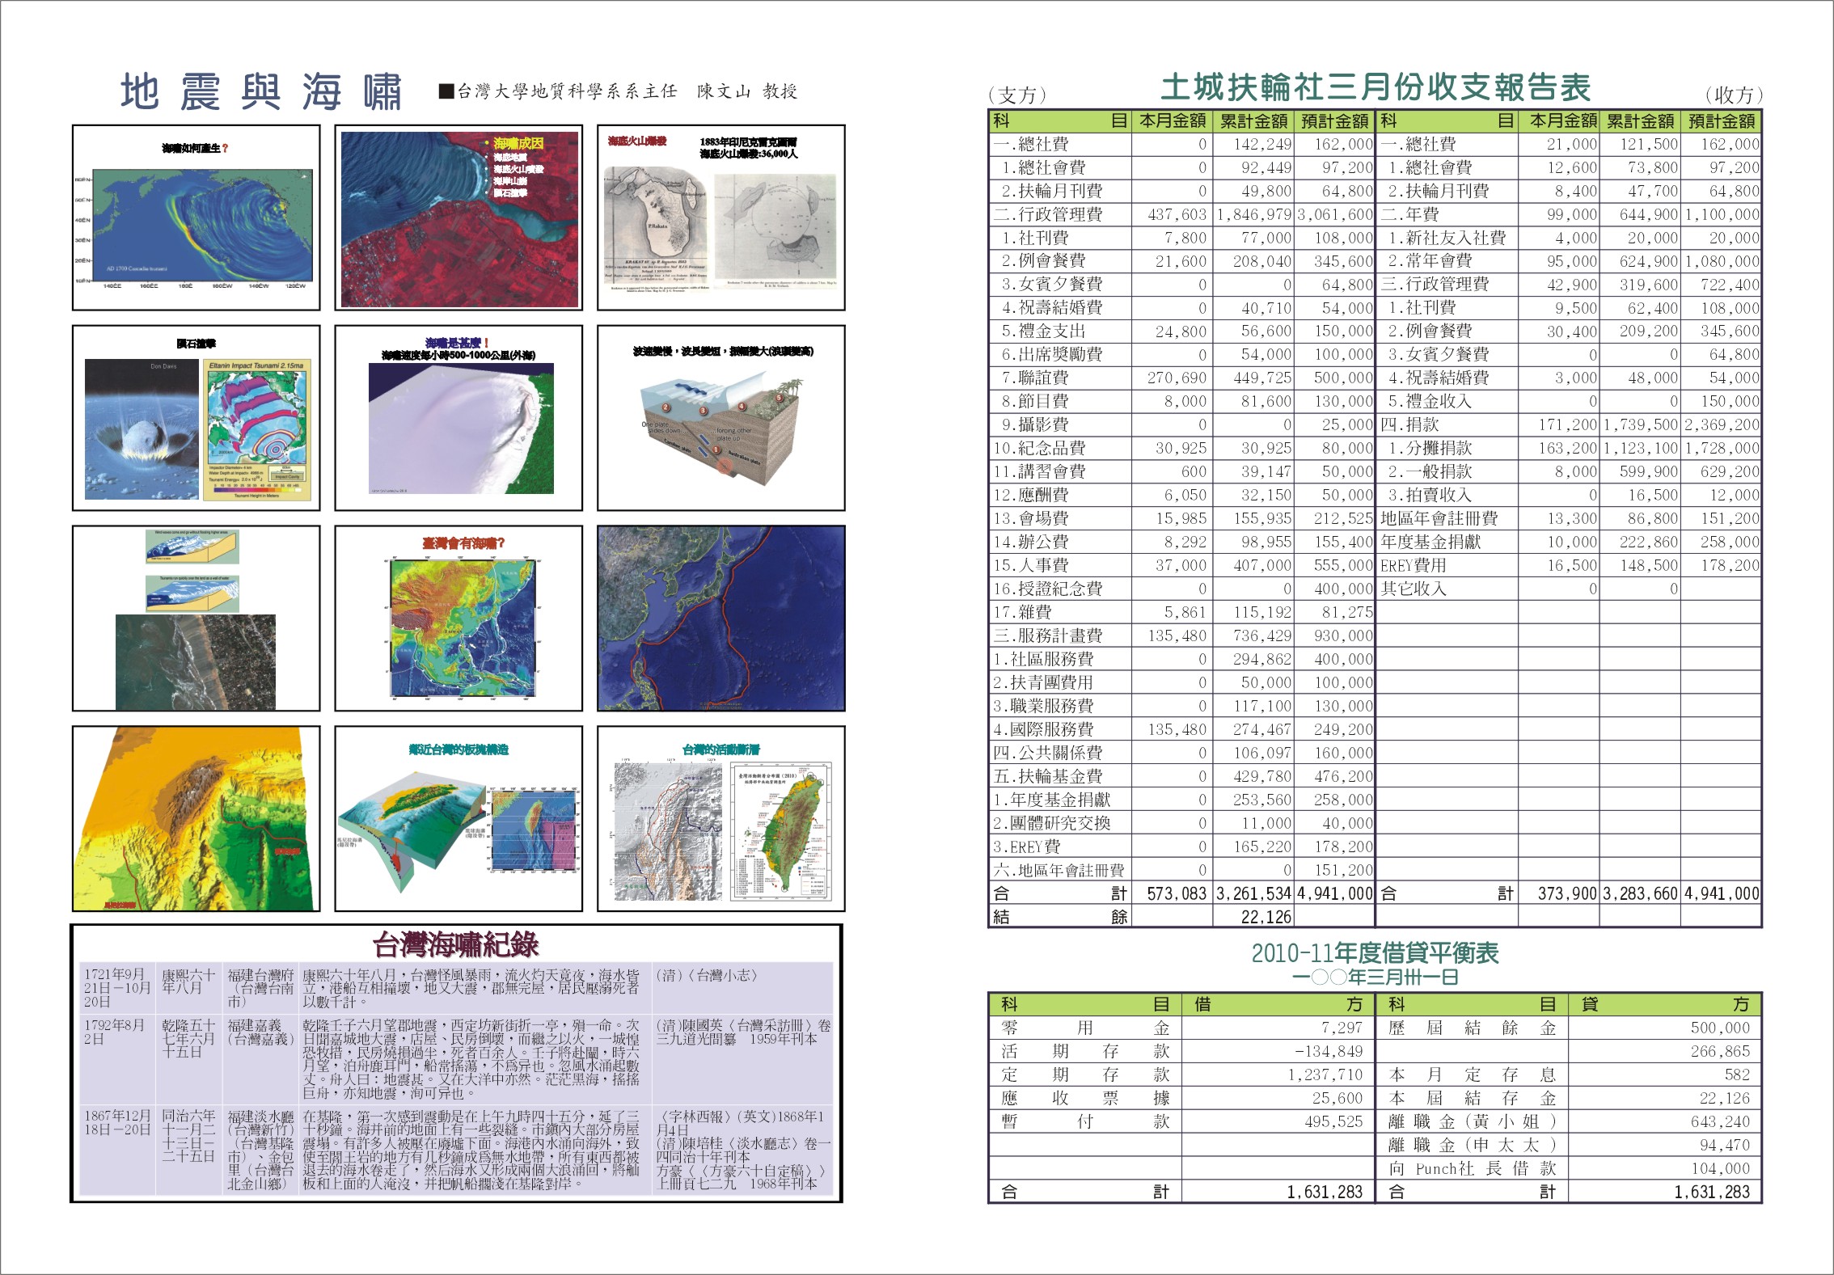
Task: Click the 2010-11年度借貸平衡表 heading
Action: click(x=1375, y=953)
